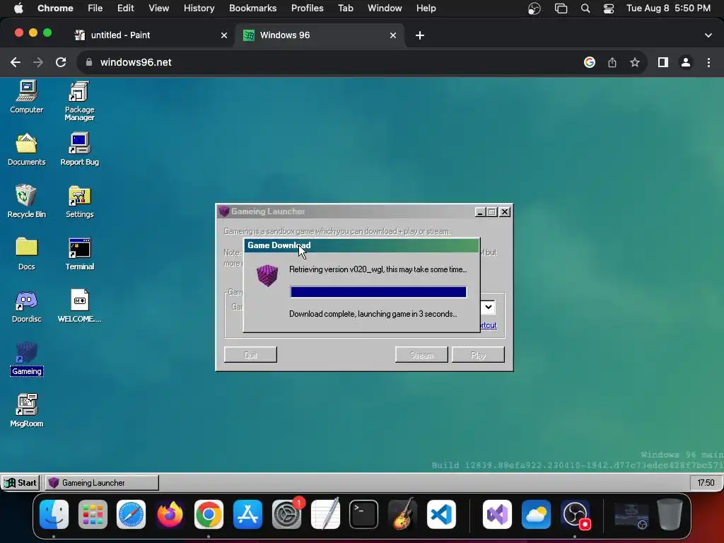
Task: Click the Game Download progress bar
Action: point(378,292)
